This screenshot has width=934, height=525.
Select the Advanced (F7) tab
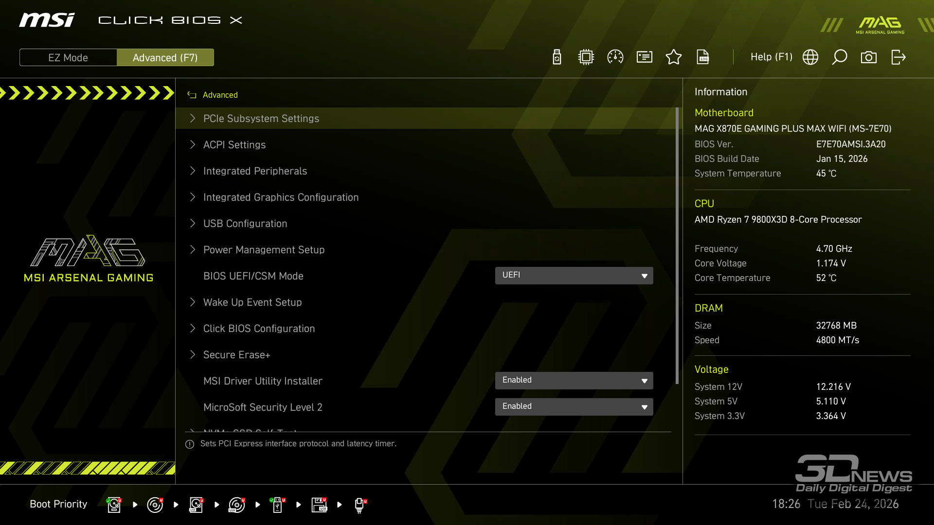(165, 57)
